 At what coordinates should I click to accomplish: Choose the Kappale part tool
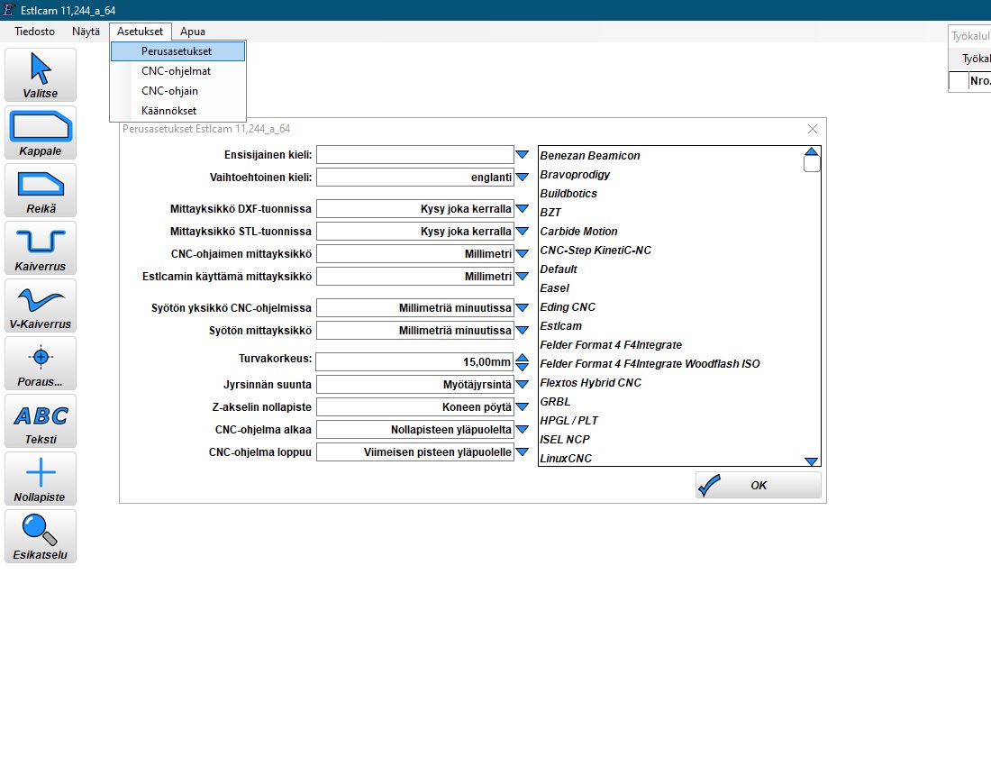[41, 132]
